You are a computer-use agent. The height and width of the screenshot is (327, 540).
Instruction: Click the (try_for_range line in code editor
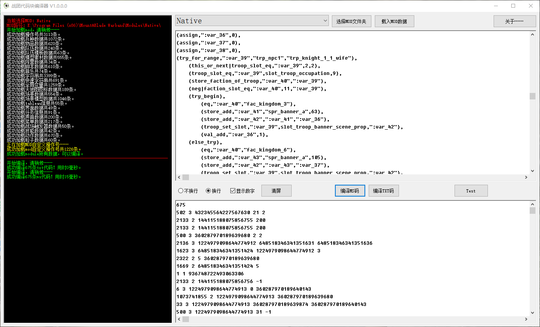267,58
